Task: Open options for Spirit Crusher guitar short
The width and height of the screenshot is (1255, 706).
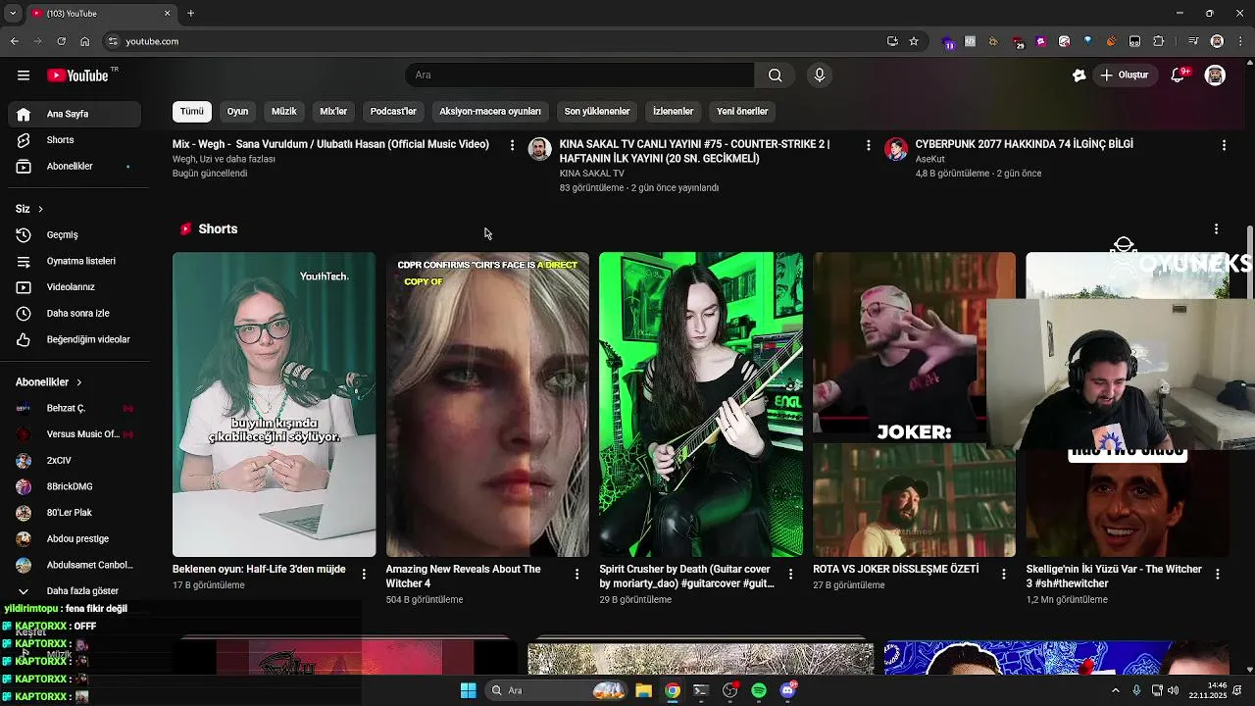Action: (x=790, y=574)
